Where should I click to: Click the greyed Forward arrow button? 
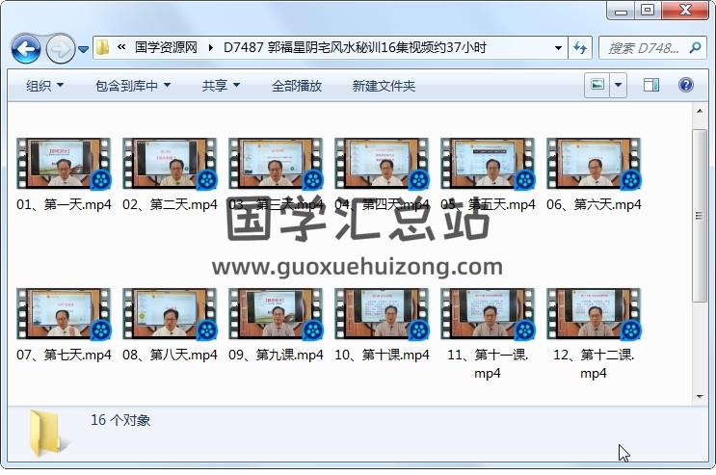tap(61, 48)
